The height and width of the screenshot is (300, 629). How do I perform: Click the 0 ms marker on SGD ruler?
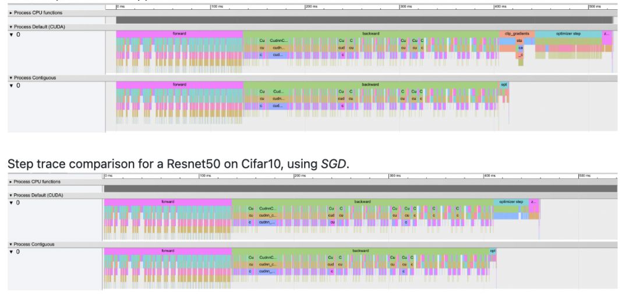(x=108, y=176)
